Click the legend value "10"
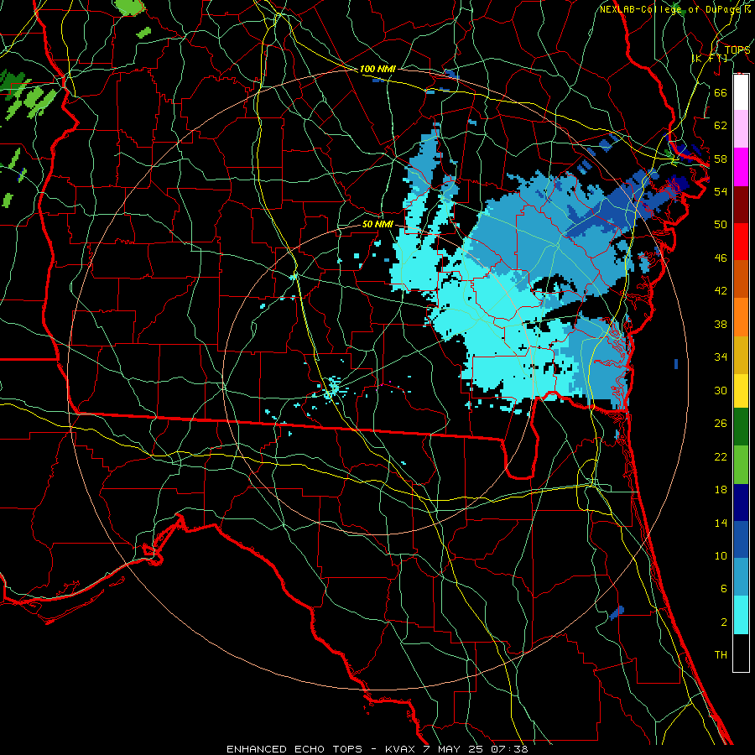755x755 pixels. pos(721,556)
